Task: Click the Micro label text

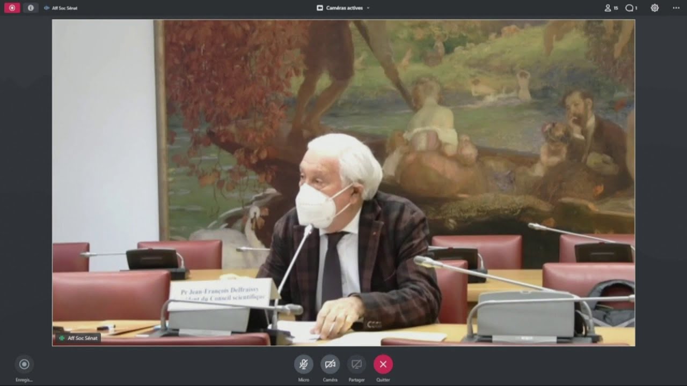Action: click(x=303, y=380)
